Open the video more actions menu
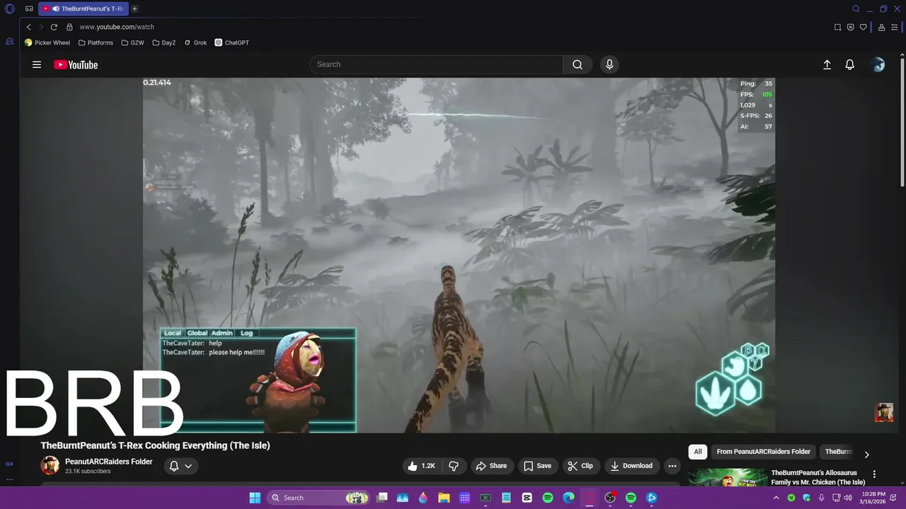Screen dimensions: 906x509 click(x=672, y=466)
